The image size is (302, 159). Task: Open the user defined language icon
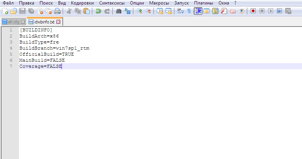click(x=207, y=11)
